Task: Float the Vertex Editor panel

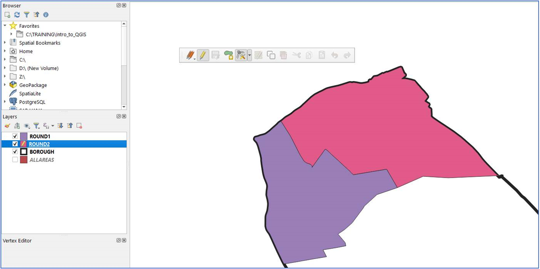Action: pos(119,240)
